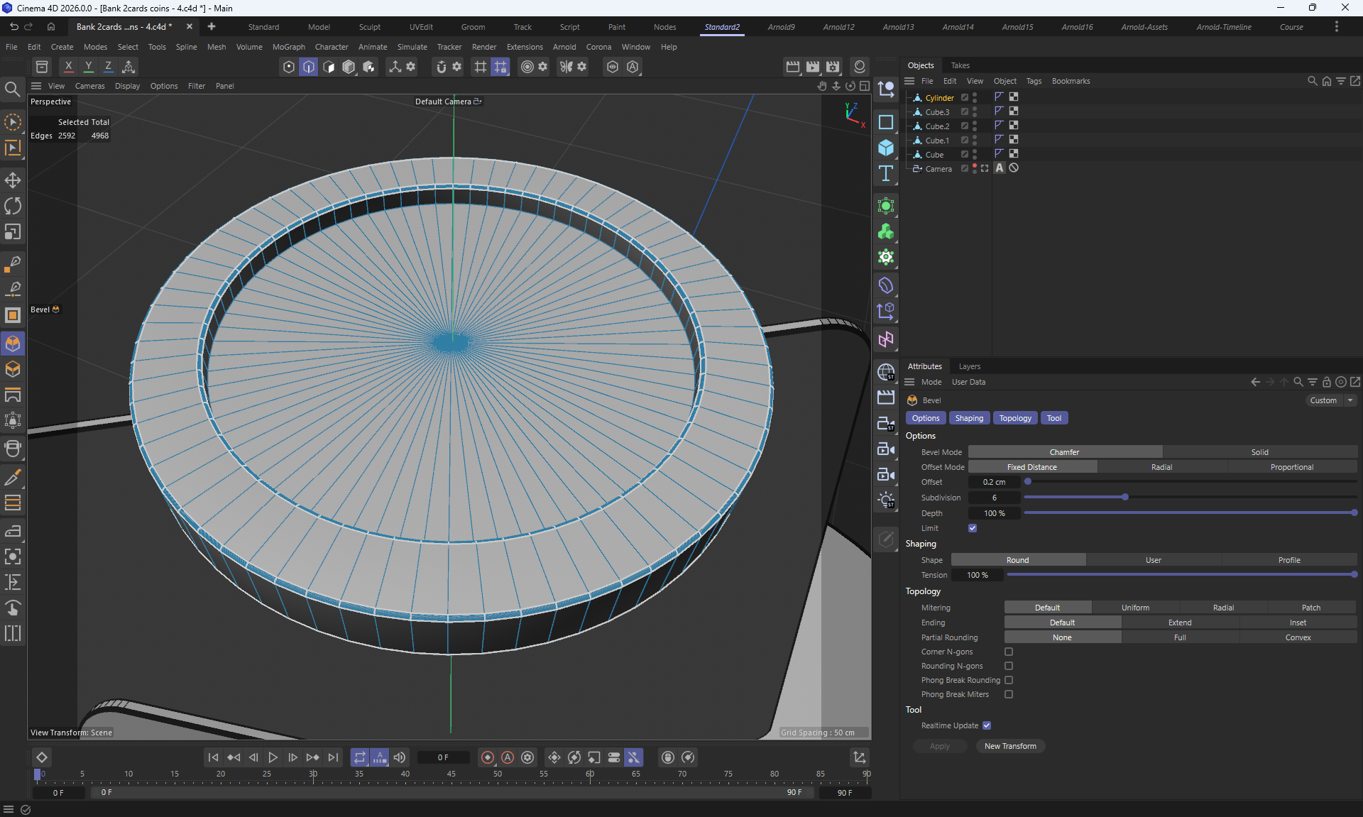The width and height of the screenshot is (1363, 817).
Task: Click the Play Forwards button in timeline
Action: tap(273, 757)
